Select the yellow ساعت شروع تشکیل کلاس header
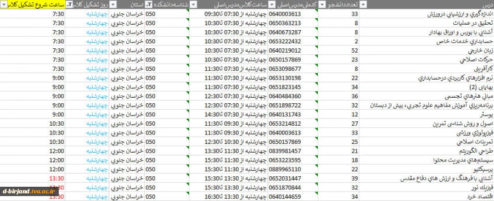The image size is (494, 201). (33, 5)
